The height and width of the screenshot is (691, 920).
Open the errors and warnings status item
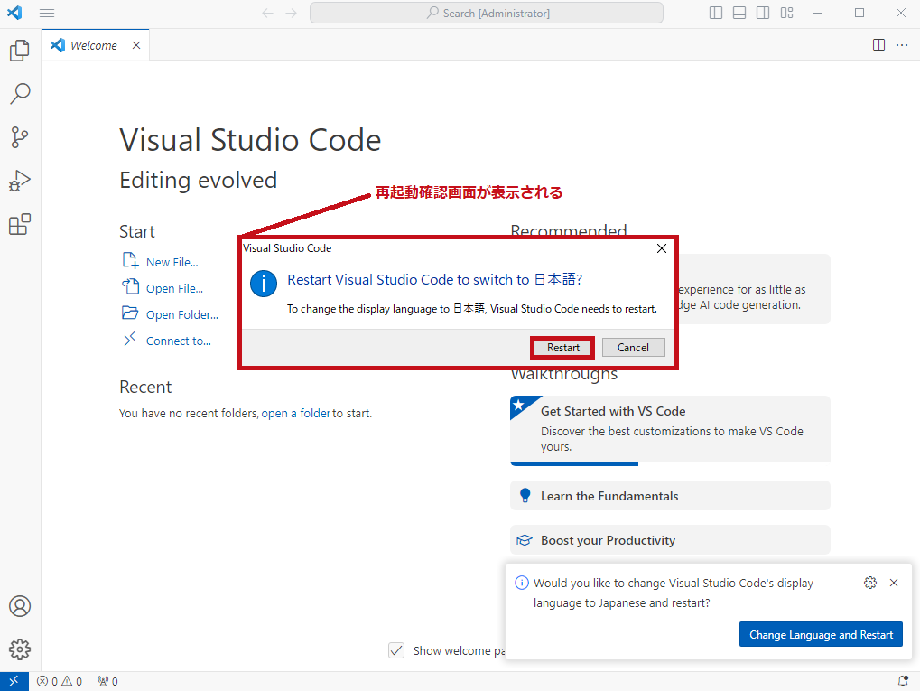click(60, 681)
